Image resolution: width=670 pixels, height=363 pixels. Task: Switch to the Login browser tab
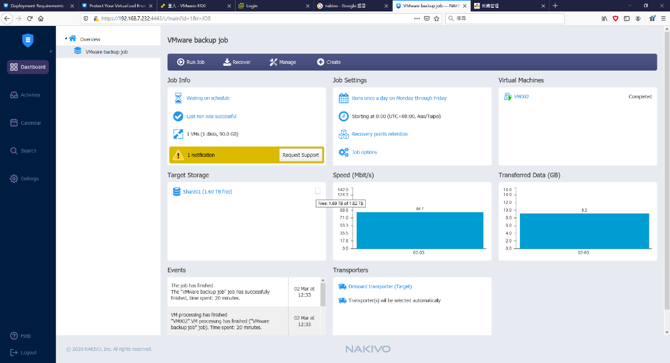274,5
